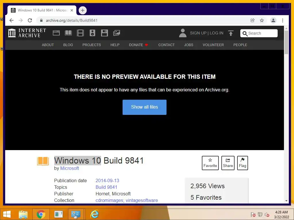This screenshot has height=220, width=294.
Task: Open VOLUNTEER menu item
Action: tap(213, 45)
